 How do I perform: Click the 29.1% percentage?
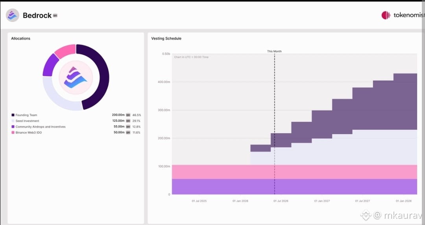coord(136,121)
